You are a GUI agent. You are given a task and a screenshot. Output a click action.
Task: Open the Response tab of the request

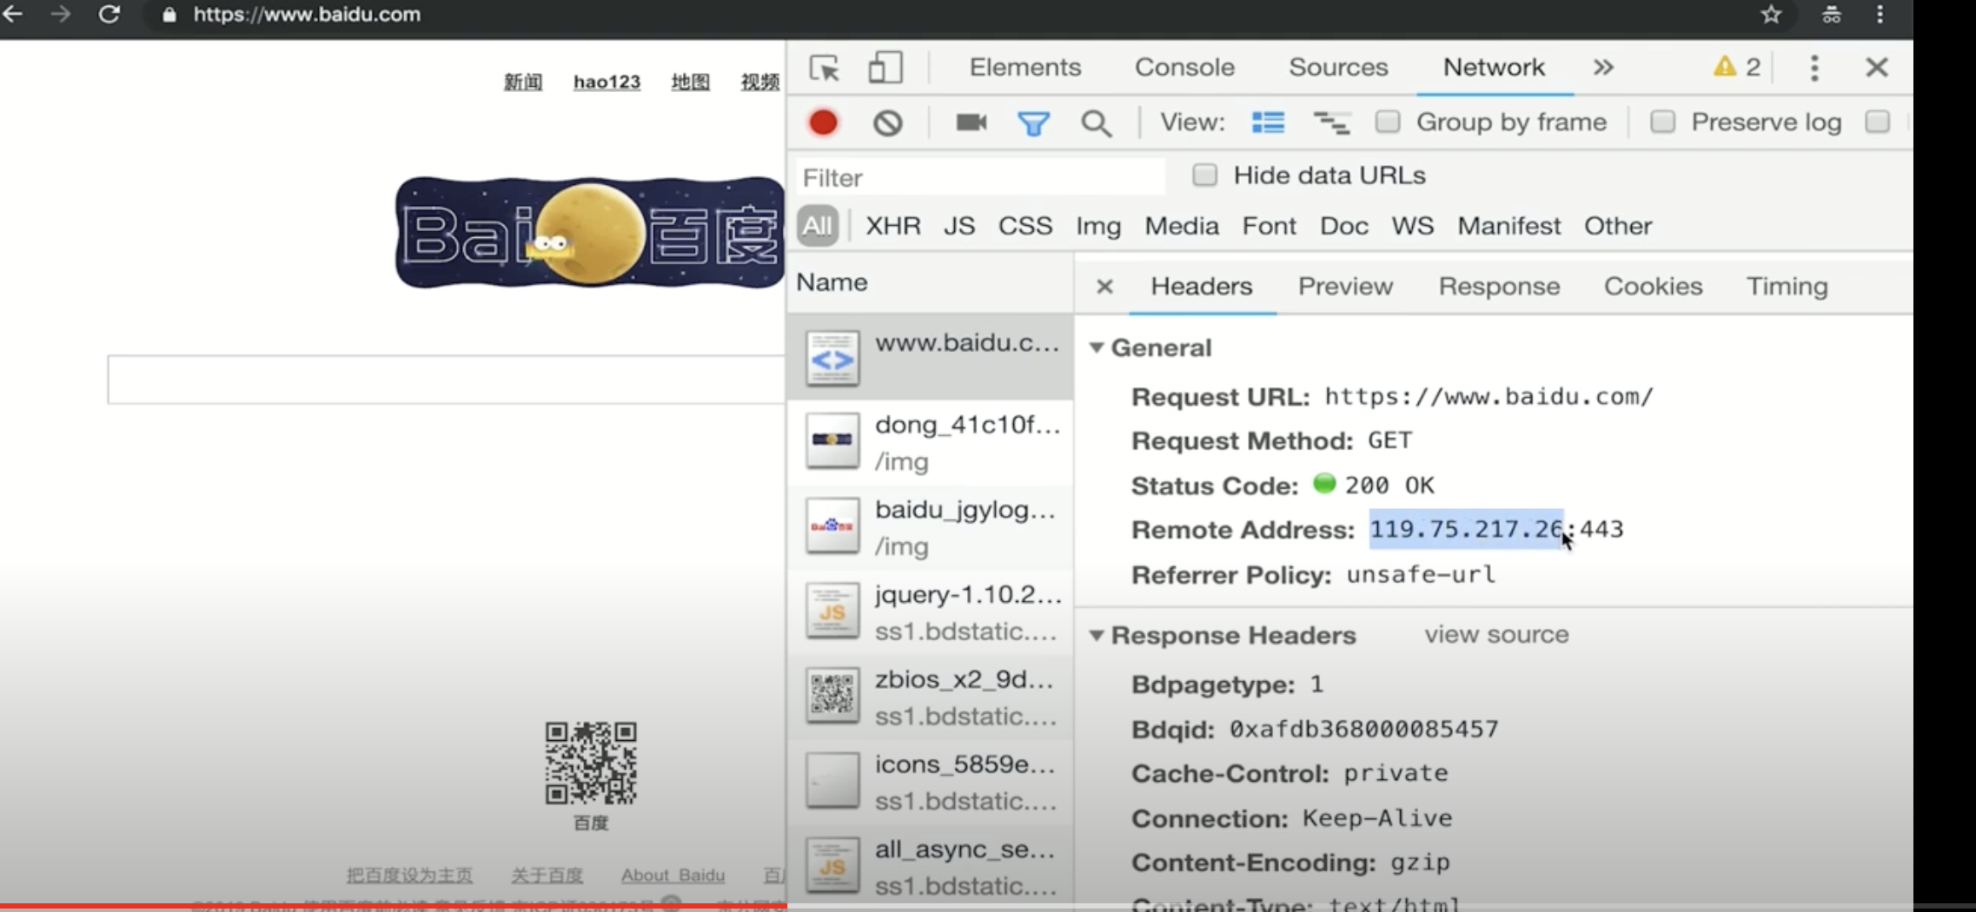pyautogui.click(x=1499, y=287)
